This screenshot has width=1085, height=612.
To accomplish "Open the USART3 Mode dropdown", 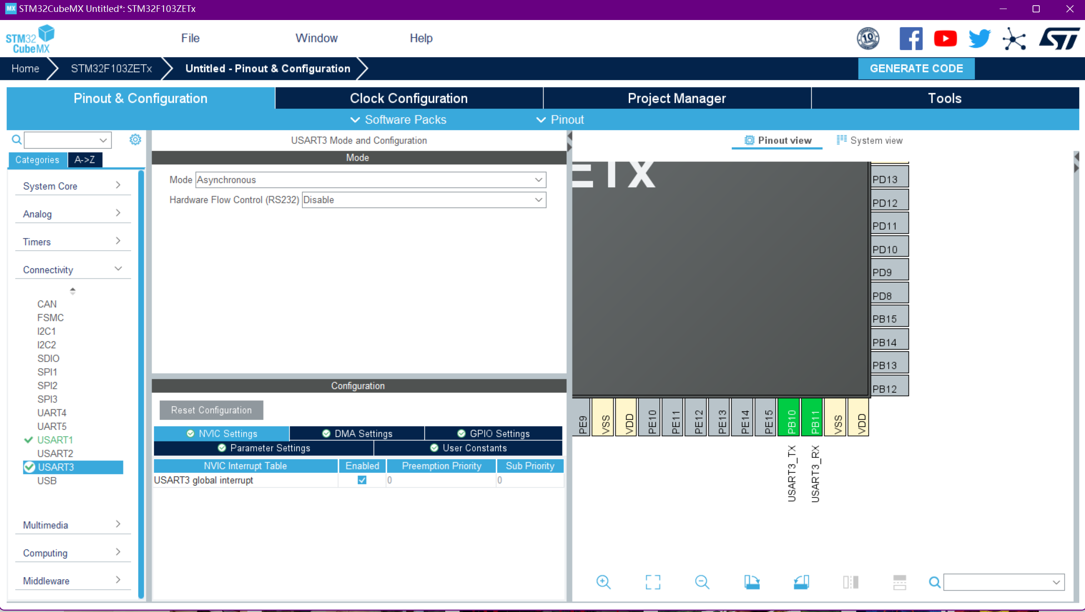I will point(370,180).
